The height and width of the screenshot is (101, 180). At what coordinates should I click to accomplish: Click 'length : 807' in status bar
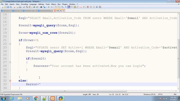pyautogui.click(x=87, y=95)
